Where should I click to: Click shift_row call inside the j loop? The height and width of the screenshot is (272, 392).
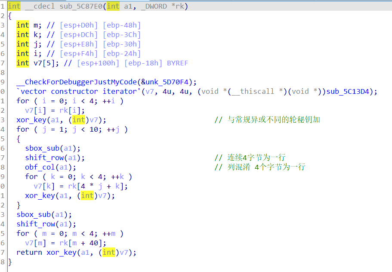(x=55, y=158)
